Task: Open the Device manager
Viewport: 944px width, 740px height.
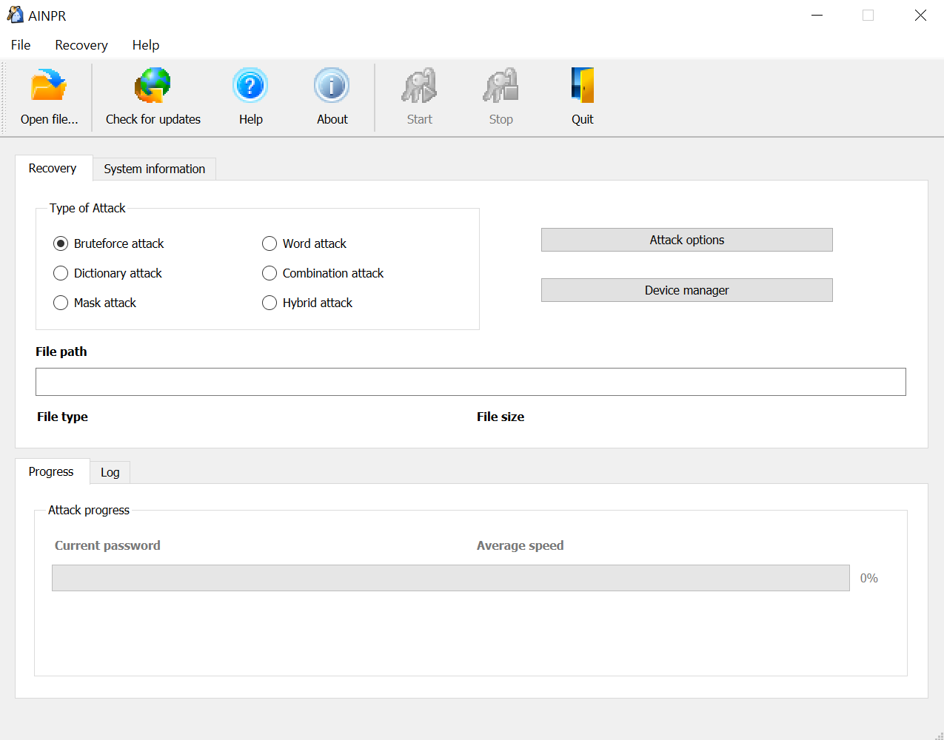Action: point(686,290)
